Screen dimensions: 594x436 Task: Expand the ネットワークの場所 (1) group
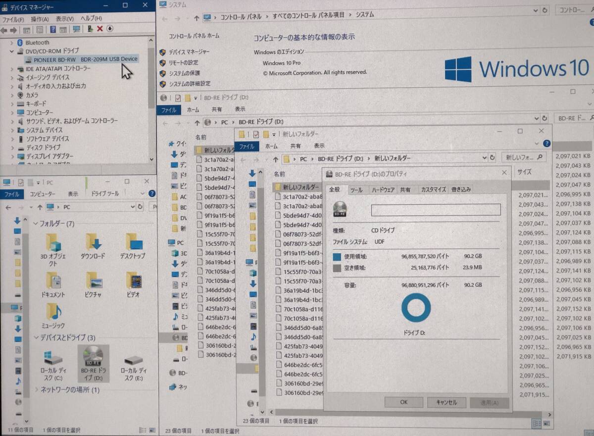36,390
